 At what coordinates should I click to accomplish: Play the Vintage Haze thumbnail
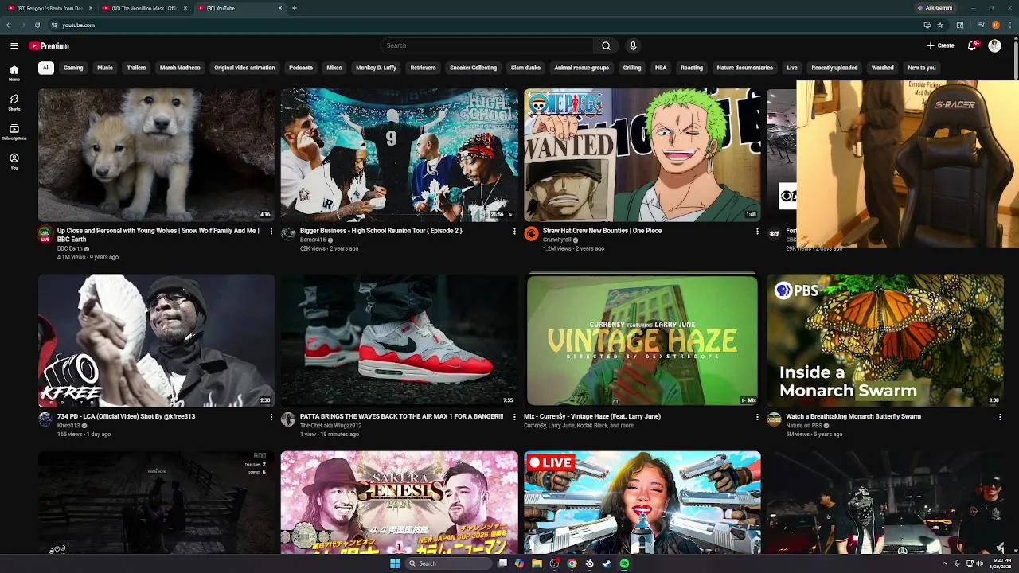pyautogui.click(x=642, y=341)
